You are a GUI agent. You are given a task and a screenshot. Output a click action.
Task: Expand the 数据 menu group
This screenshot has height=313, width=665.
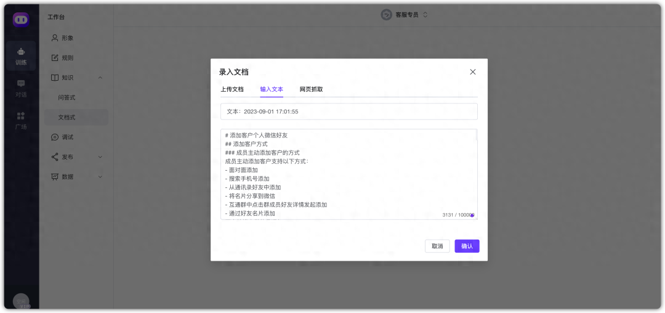coord(100,177)
